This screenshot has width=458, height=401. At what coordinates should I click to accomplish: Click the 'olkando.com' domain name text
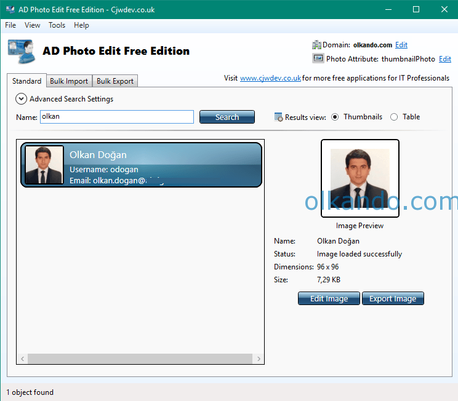pyautogui.click(x=372, y=45)
